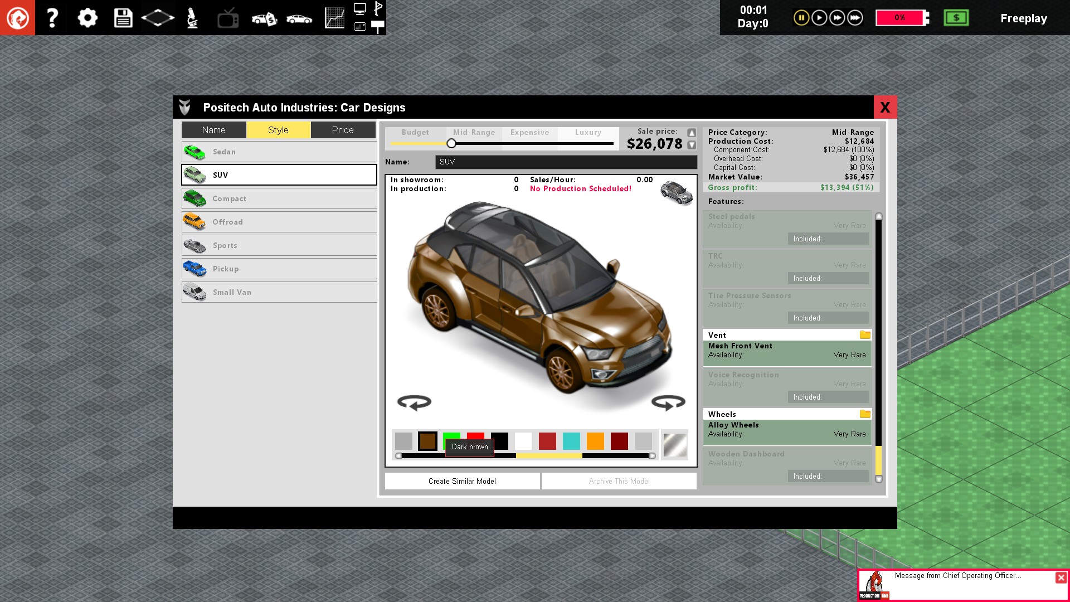The height and width of the screenshot is (602, 1070).
Task: Rotate the car preview right
Action: (668, 402)
